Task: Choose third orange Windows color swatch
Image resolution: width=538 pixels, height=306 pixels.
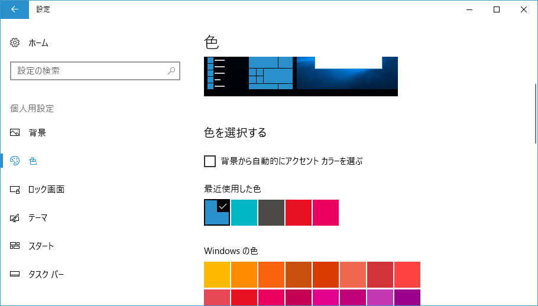Action: (271, 275)
